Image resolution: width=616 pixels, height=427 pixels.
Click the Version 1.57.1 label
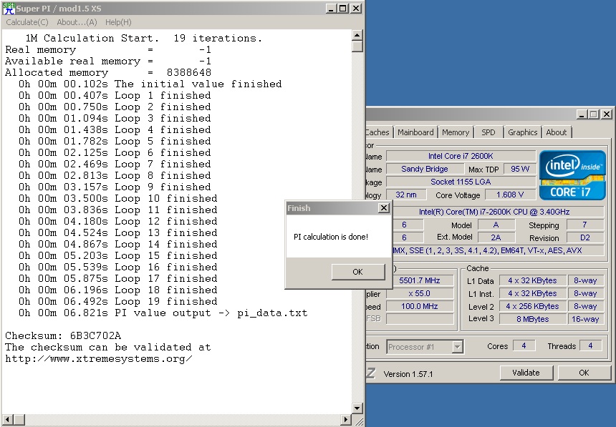point(408,374)
